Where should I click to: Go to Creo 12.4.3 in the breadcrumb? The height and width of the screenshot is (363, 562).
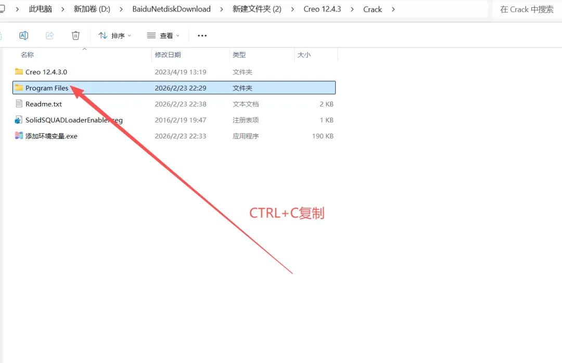coord(322,9)
